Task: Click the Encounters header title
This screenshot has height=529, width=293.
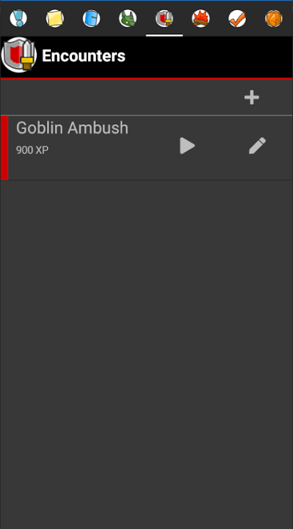Action: pyautogui.click(x=83, y=56)
